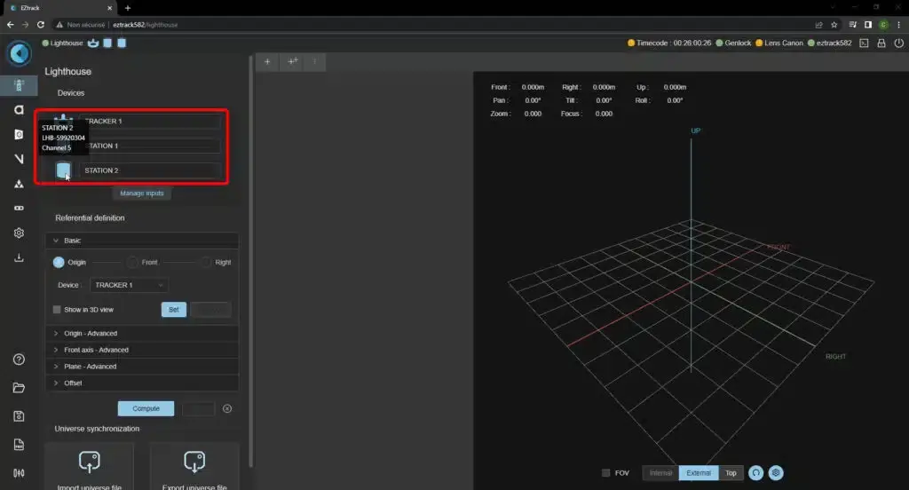Open the terminal console icon at top right
The image size is (909, 490).
pyautogui.click(x=863, y=43)
